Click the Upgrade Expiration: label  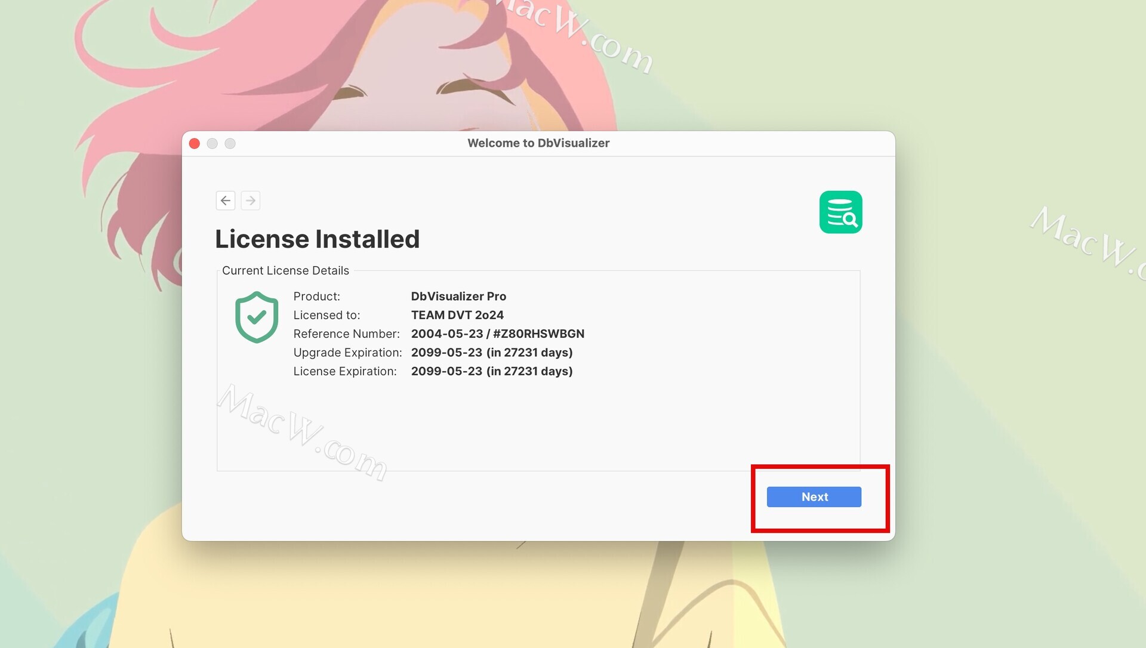pos(348,353)
